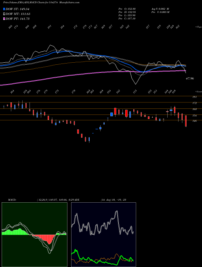The width and height of the screenshot is (202, 267).
Task: Click the lowest blue candlestick at chart bottom
Action: click(x=89, y=140)
